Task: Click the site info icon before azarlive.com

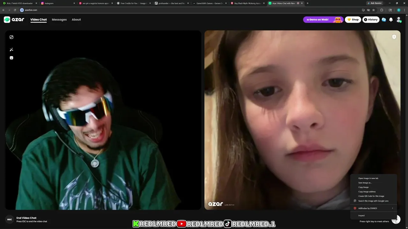Action: [x=22, y=10]
